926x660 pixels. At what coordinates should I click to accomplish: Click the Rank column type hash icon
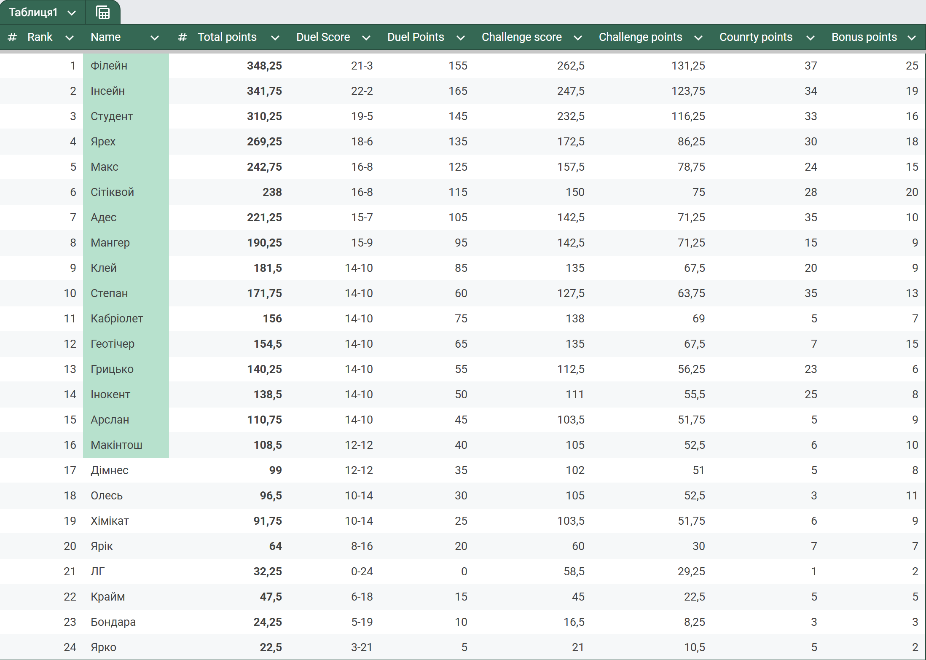tap(12, 37)
